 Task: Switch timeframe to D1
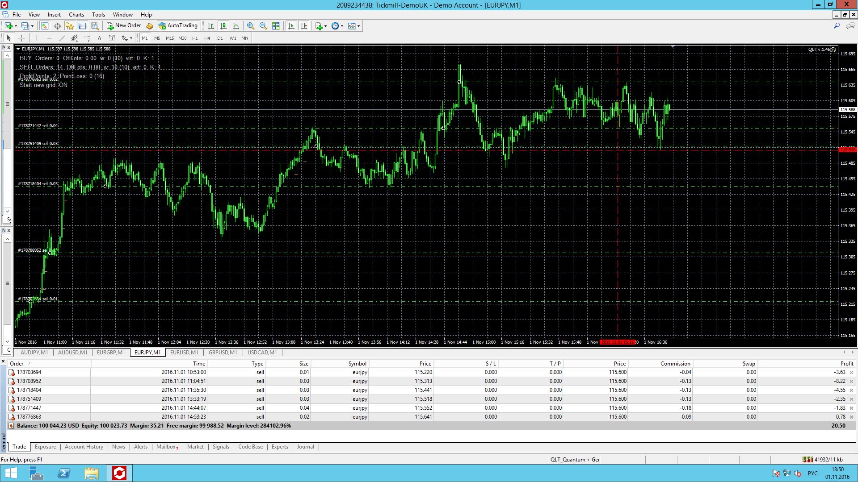pos(220,38)
